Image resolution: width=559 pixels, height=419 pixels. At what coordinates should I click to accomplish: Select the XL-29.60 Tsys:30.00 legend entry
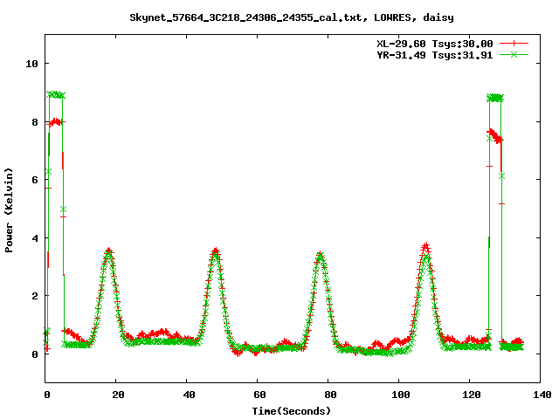435,44
